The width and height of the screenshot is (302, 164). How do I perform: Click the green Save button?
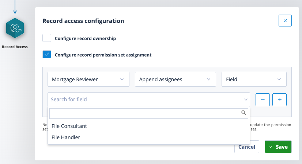tap(278, 147)
